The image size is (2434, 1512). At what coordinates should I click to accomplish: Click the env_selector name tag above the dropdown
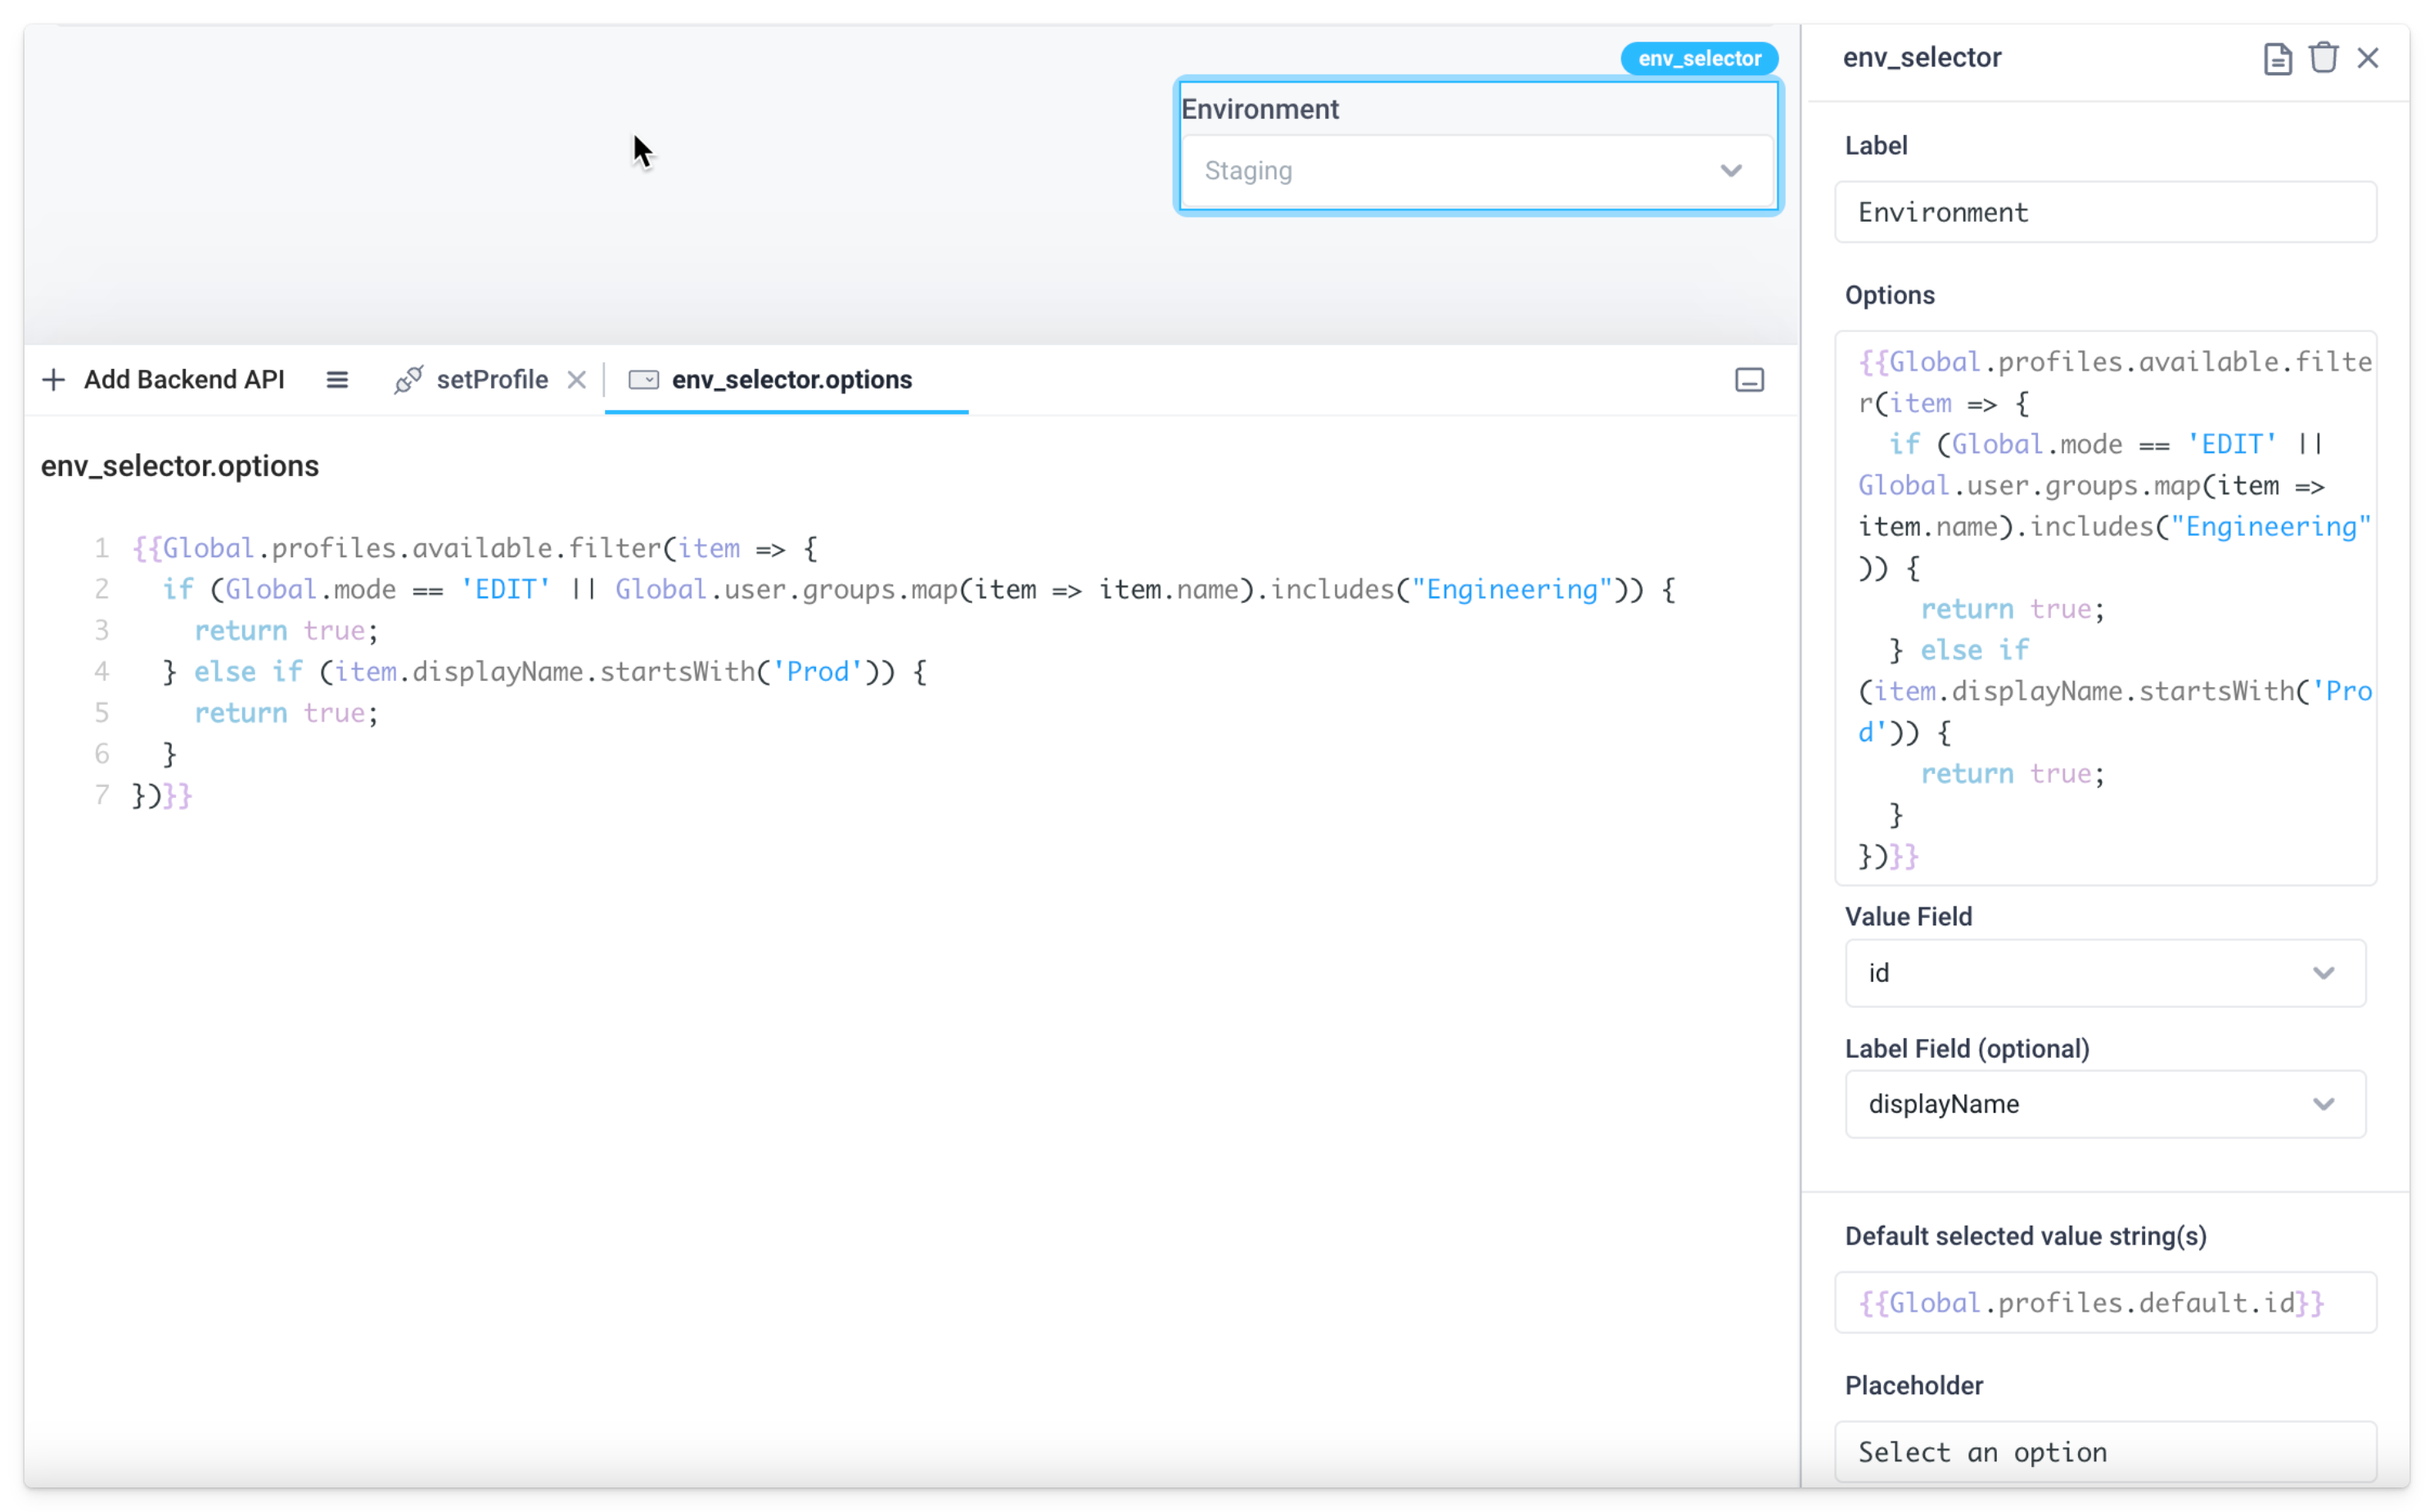tap(1697, 58)
